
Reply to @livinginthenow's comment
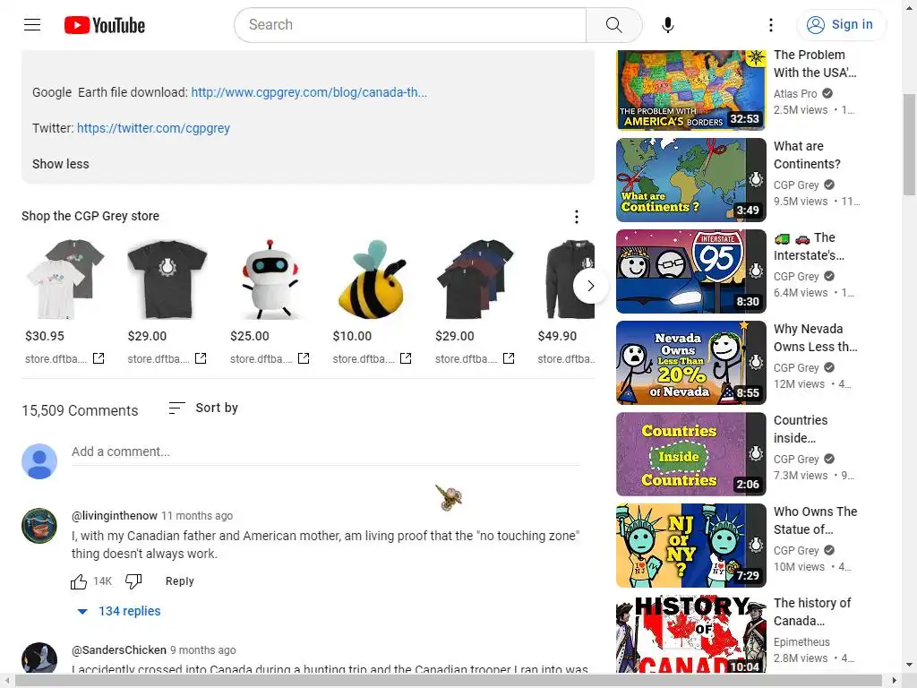click(179, 581)
